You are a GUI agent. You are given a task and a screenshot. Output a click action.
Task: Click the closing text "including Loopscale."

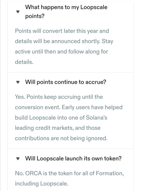click(x=42, y=184)
